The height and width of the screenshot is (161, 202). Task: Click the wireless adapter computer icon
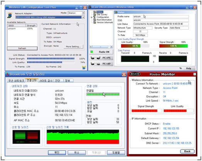(10, 15)
